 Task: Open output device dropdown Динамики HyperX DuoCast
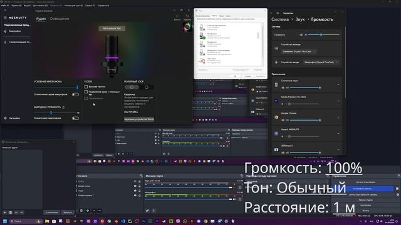(x=299, y=51)
